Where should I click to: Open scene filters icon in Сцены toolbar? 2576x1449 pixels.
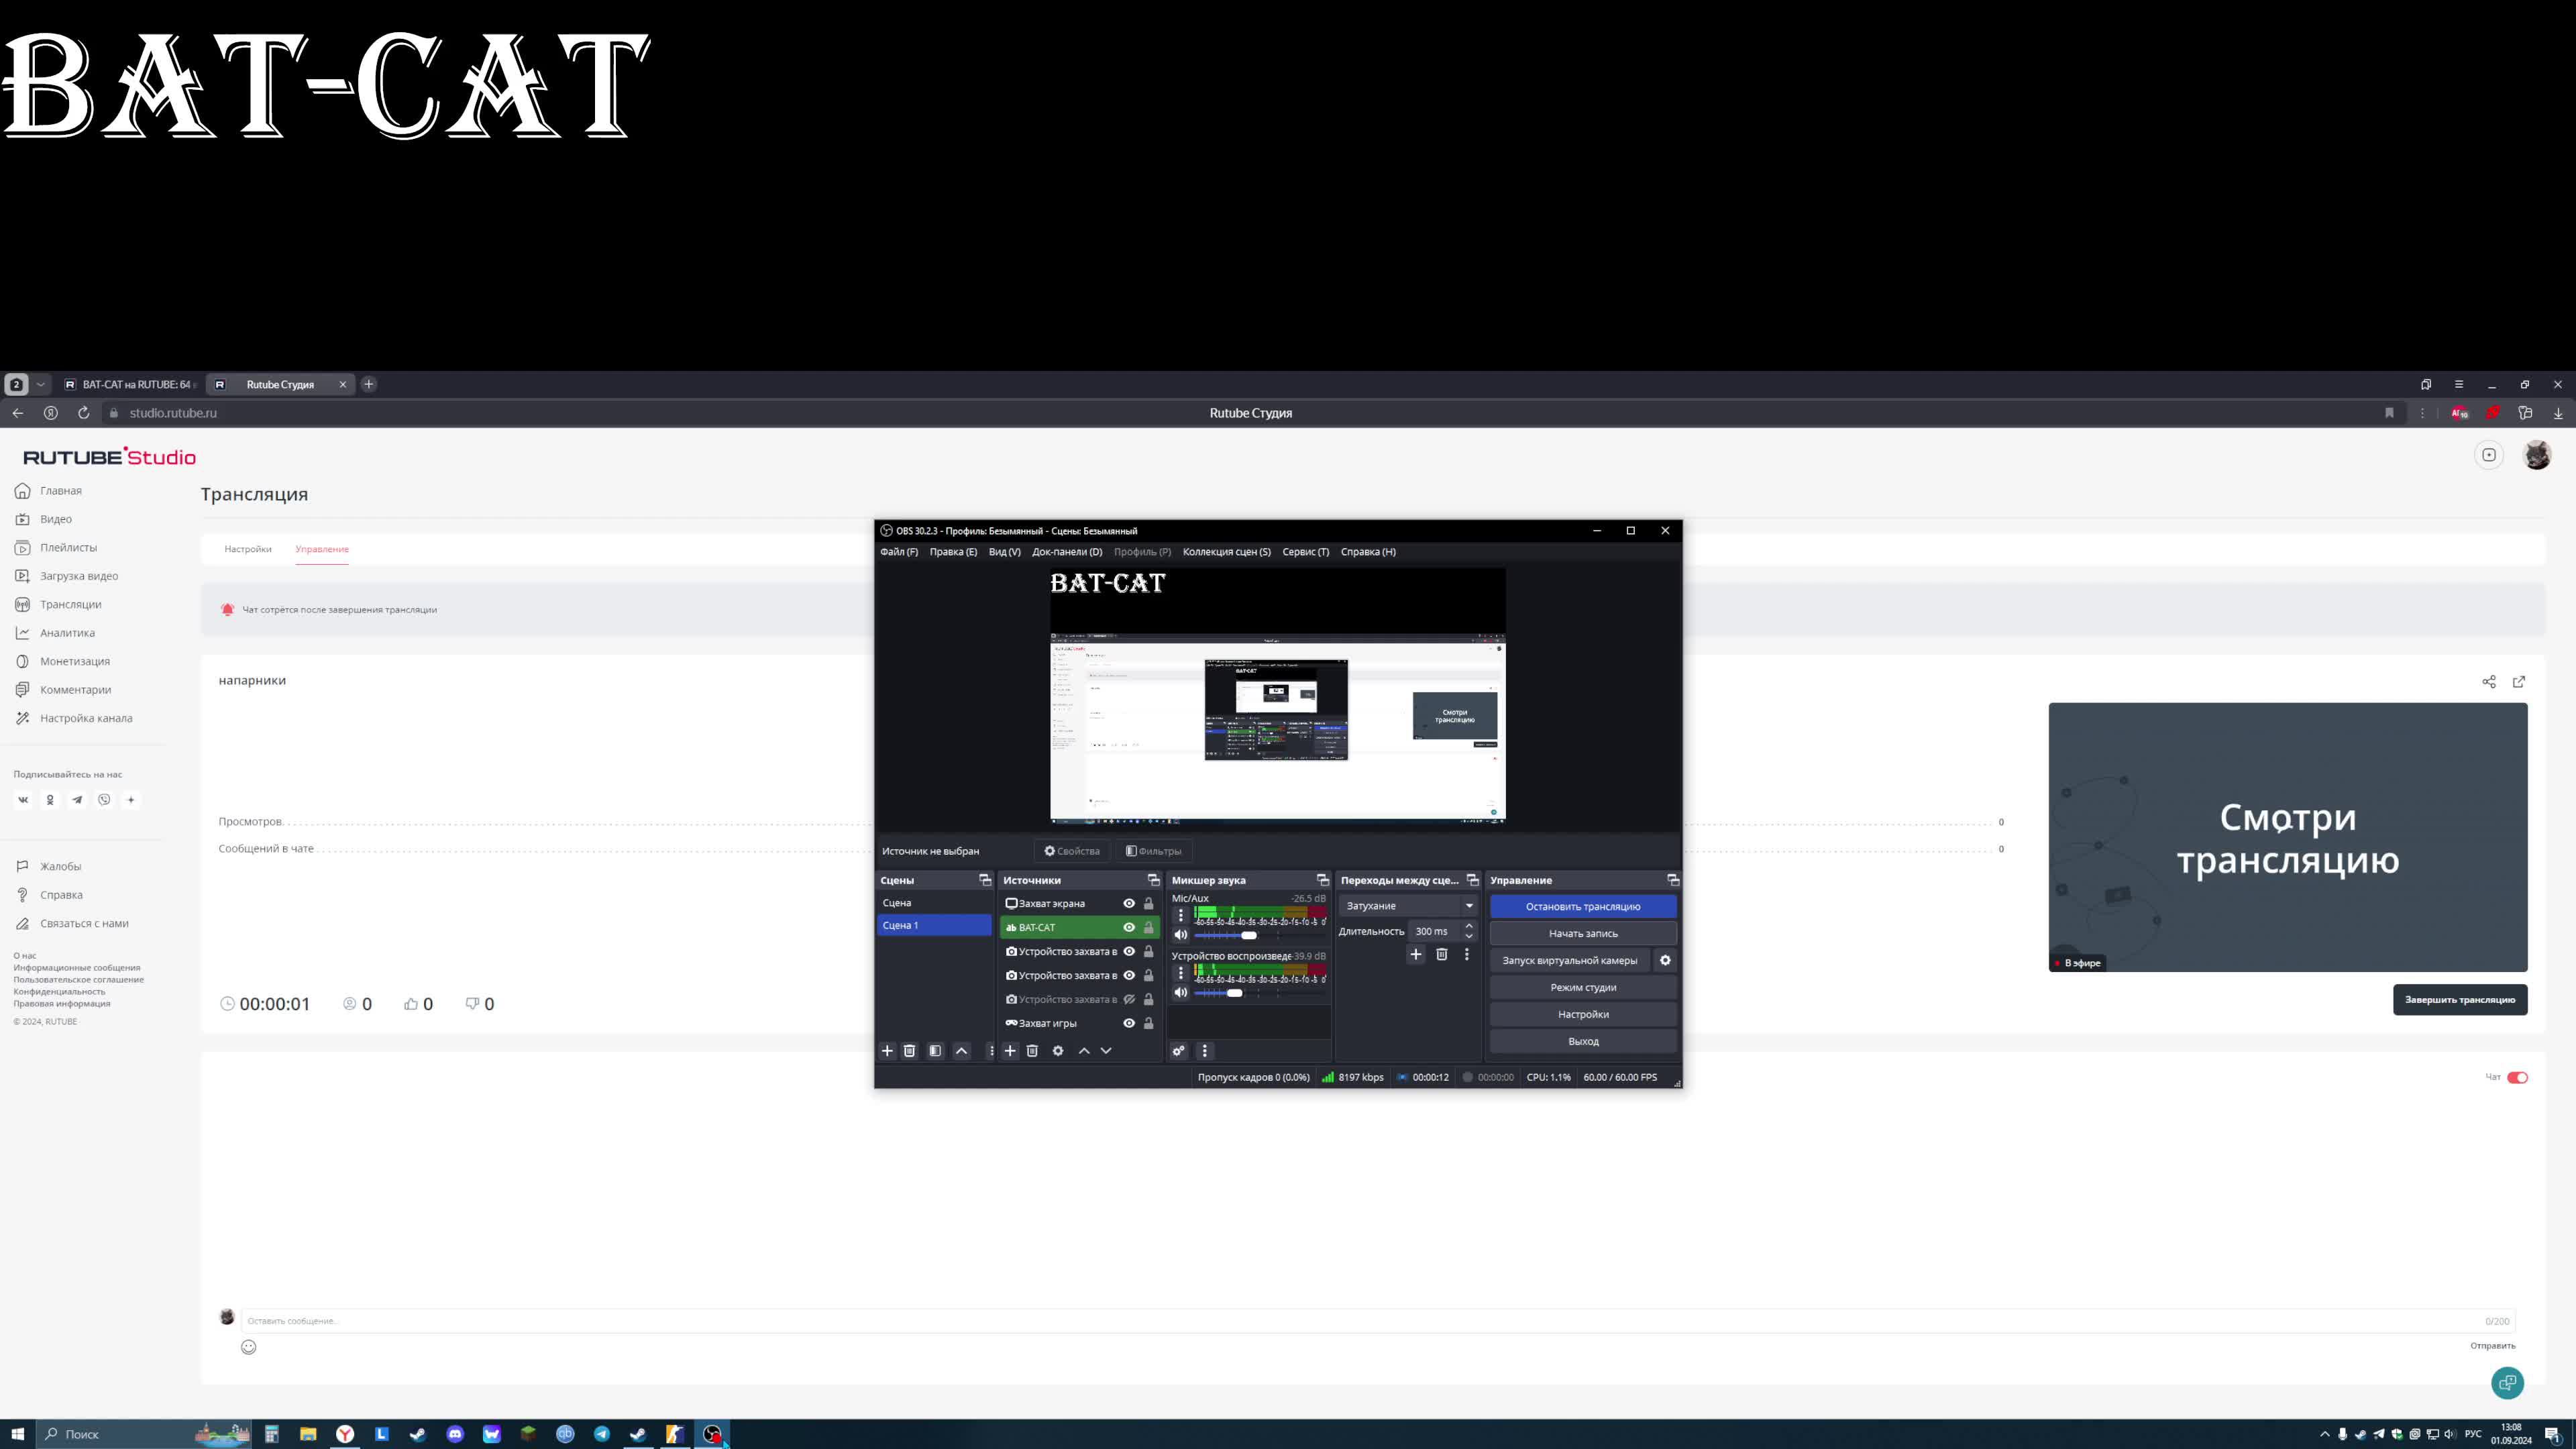(935, 1051)
